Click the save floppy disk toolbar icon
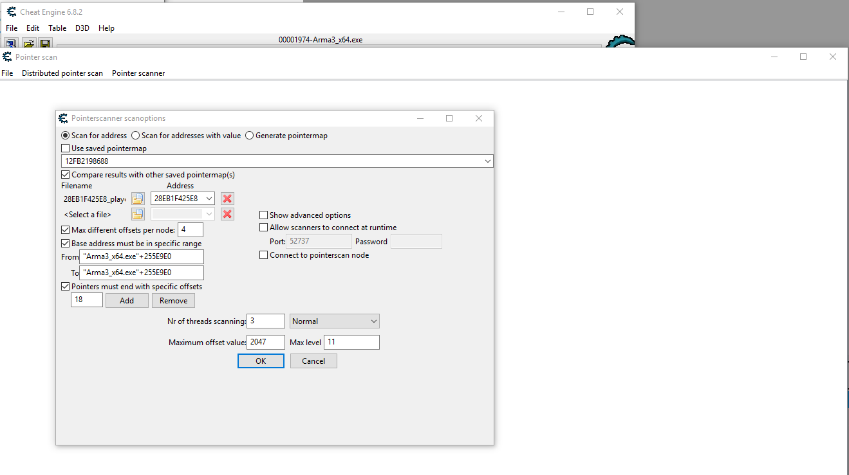The width and height of the screenshot is (849, 475). [x=44, y=43]
